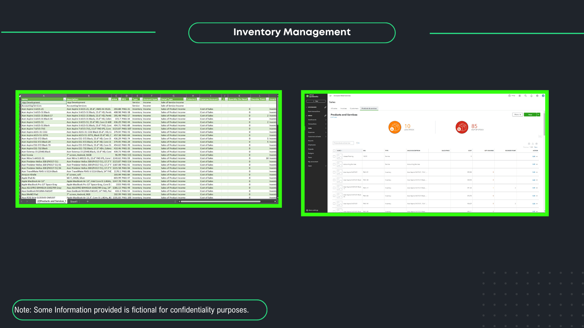Open the gear settings icon in header
584x328 pixels.
pyautogui.click(x=537, y=96)
